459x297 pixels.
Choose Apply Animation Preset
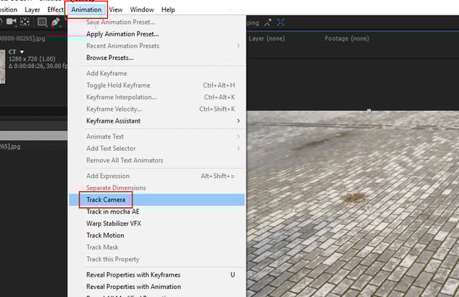(x=157, y=34)
